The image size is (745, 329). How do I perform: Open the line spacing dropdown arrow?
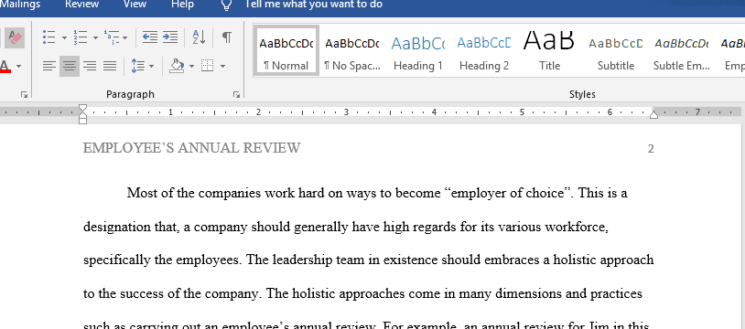tap(152, 66)
